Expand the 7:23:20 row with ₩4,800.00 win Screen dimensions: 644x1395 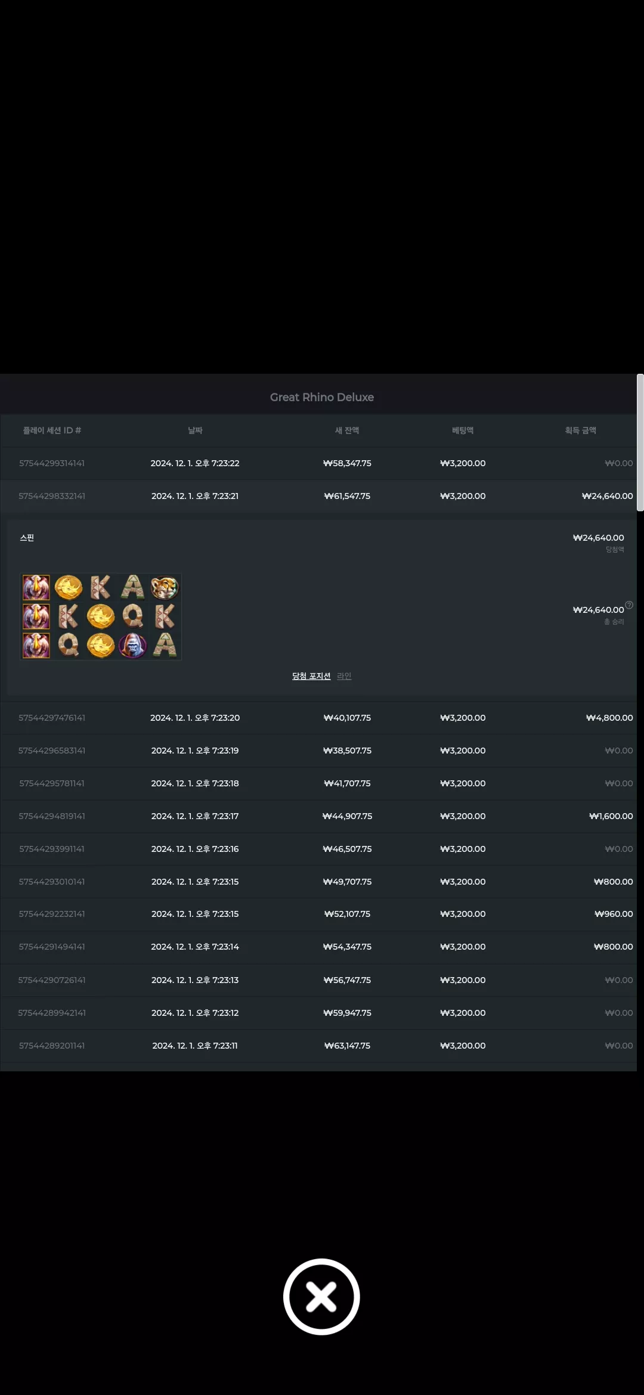pyautogui.click(x=318, y=718)
